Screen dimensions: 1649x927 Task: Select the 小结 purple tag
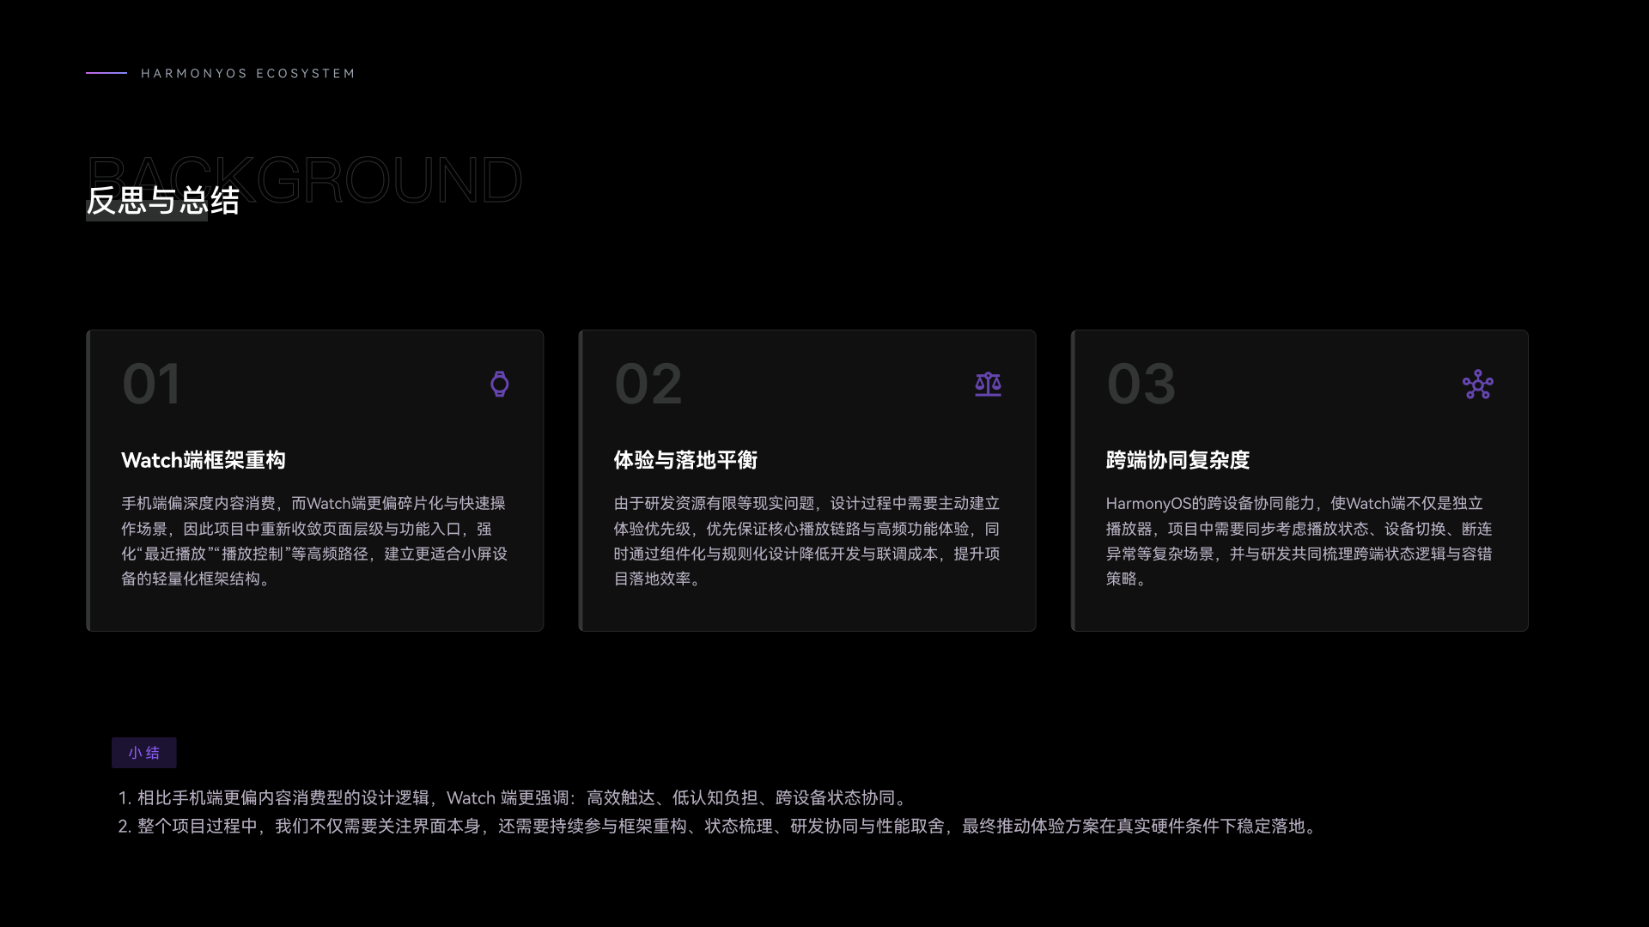pos(143,753)
